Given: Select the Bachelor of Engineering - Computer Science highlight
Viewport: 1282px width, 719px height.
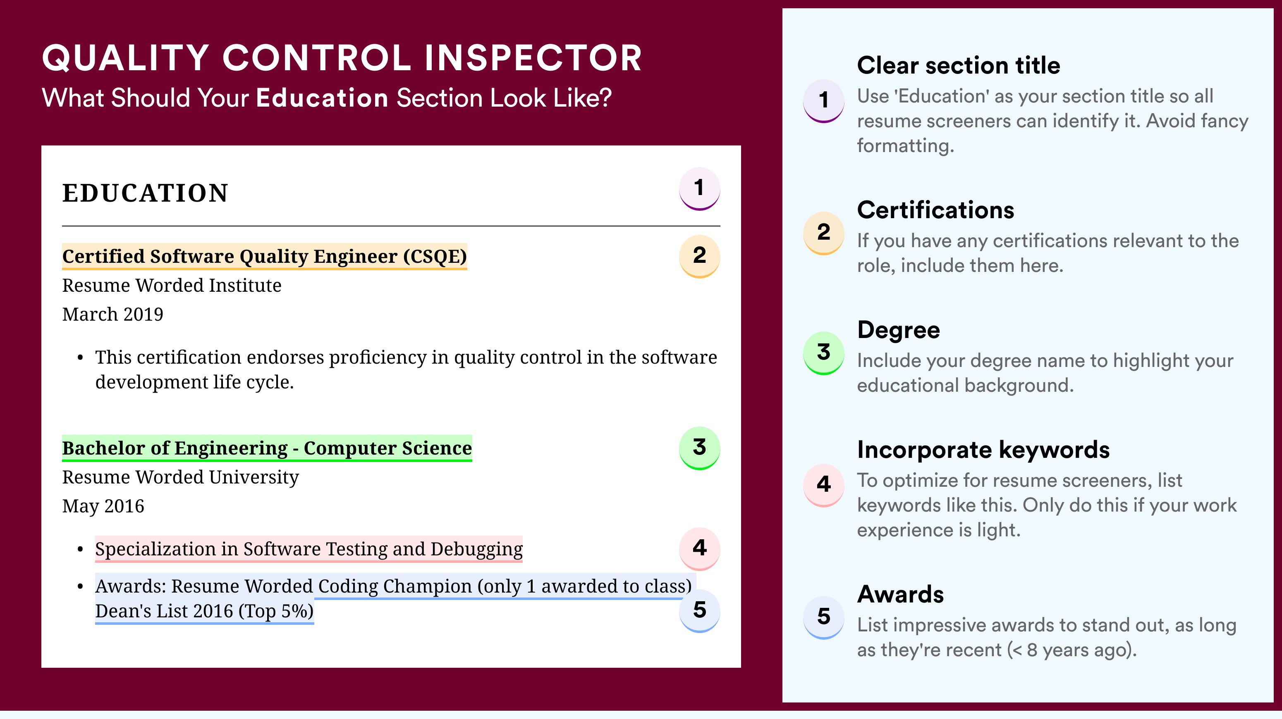Looking at the screenshot, I should [267, 448].
